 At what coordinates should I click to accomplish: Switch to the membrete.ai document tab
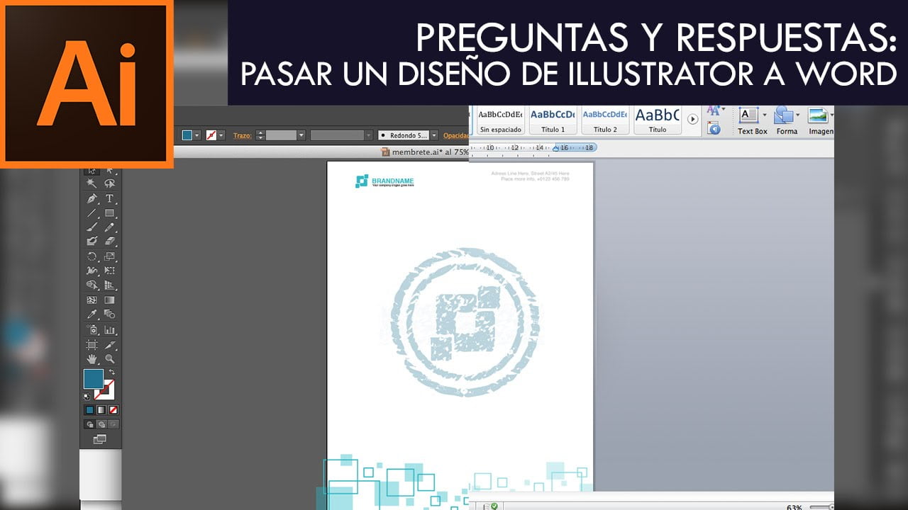coord(424,152)
